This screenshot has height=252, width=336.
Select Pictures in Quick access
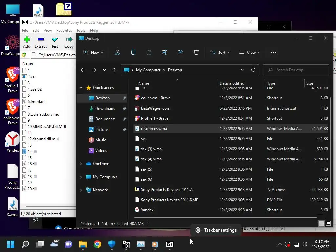pyautogui.click(x=102, y=129)
